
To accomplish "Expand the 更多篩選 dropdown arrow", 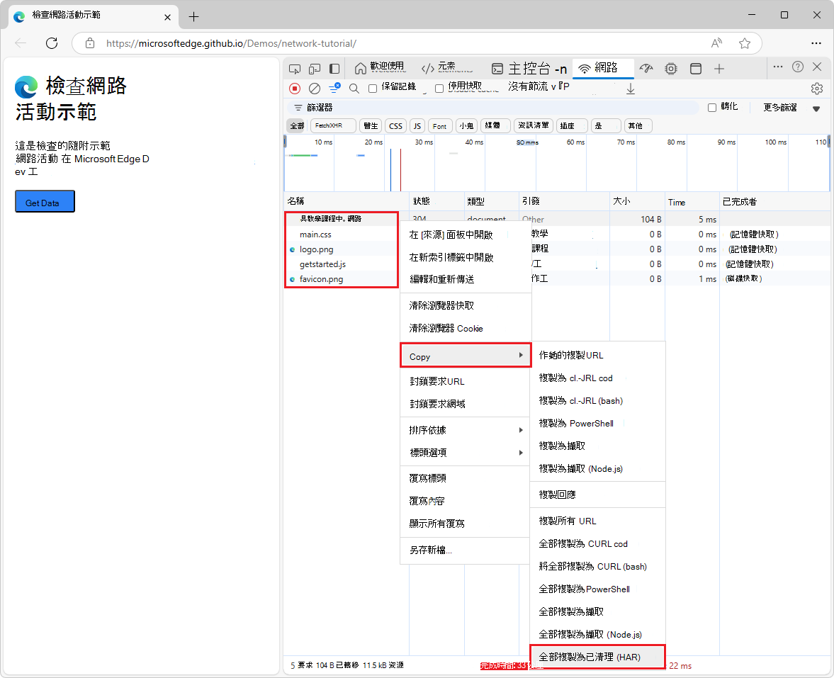I will pyautogui.click(x=816, y=107).
